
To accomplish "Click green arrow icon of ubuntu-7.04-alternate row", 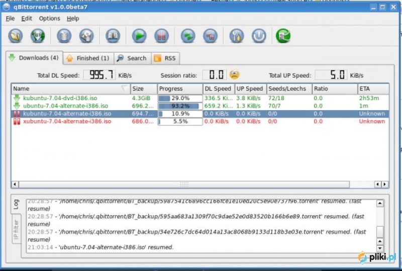I will pos(17,106).
